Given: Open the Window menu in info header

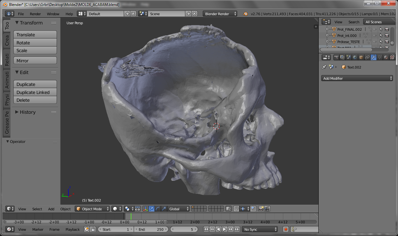Looking at the screenshot, I should point(53,14).
